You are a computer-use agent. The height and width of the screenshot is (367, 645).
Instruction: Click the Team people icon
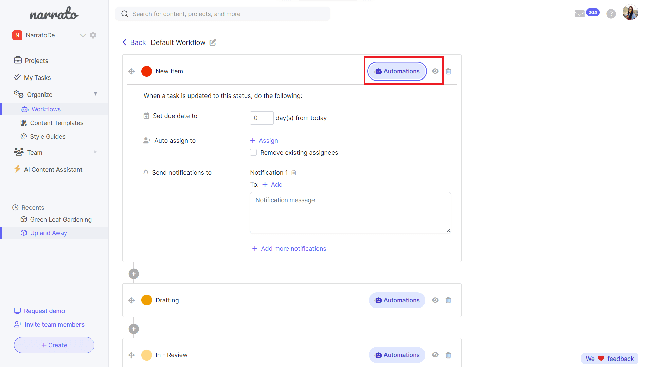[x=19, y=152]
